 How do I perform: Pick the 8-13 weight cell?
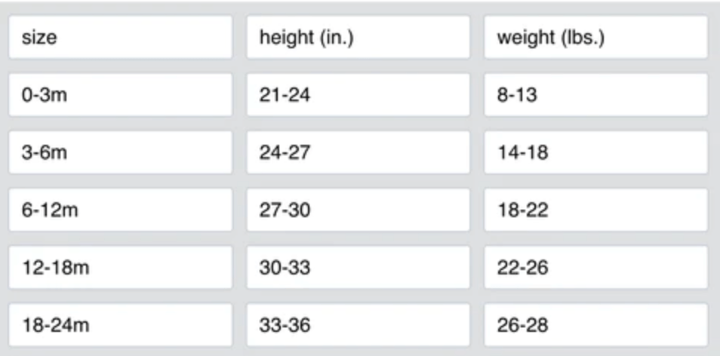coord(595,95)
